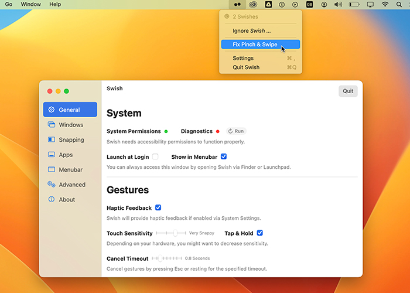Click the Windows stacked-windows sidebar icon
Screen dimensions: 410x293
(x=52, y=124)
